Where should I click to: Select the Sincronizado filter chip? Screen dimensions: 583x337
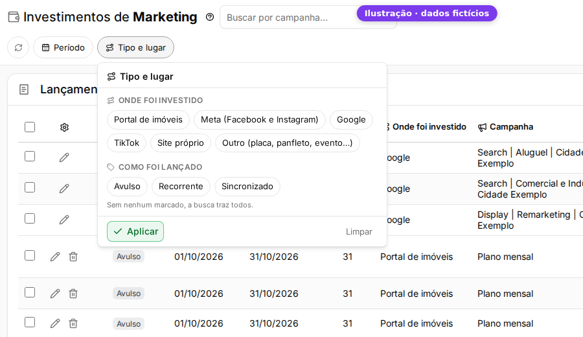(x=247, y=187)
